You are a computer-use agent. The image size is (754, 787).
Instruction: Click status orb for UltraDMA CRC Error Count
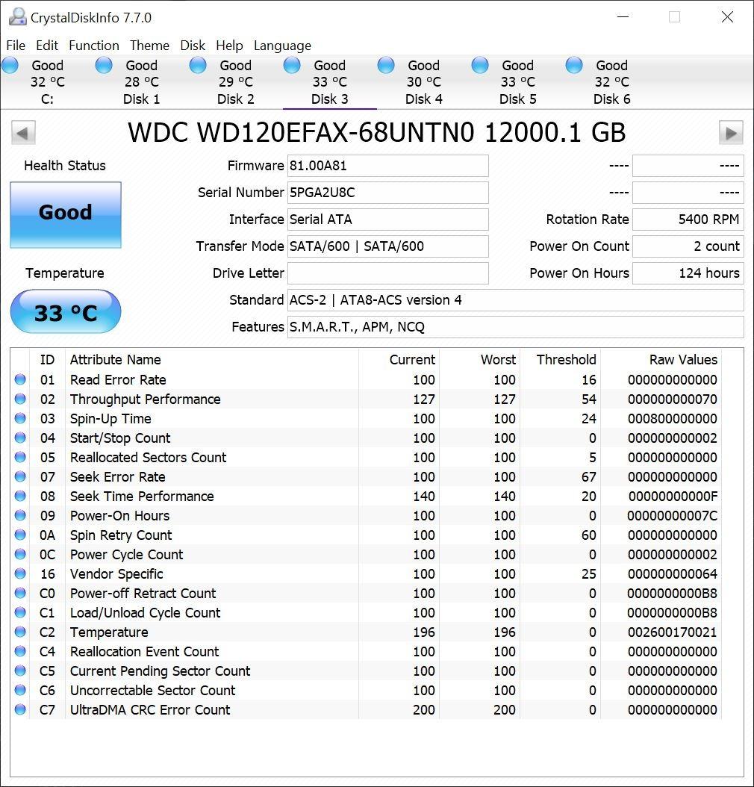click(x=20, y=709)
